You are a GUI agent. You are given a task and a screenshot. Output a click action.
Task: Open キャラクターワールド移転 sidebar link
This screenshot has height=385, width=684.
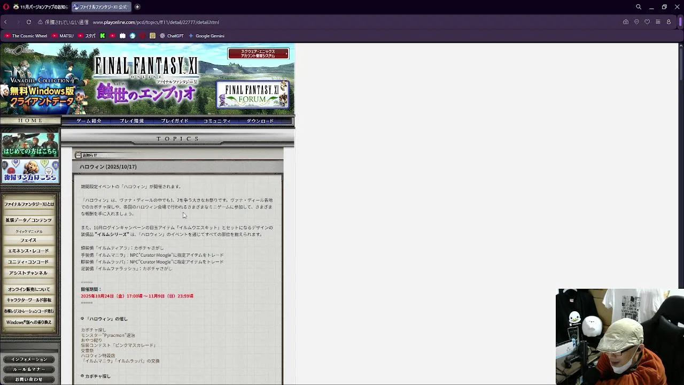coord(29,301)
